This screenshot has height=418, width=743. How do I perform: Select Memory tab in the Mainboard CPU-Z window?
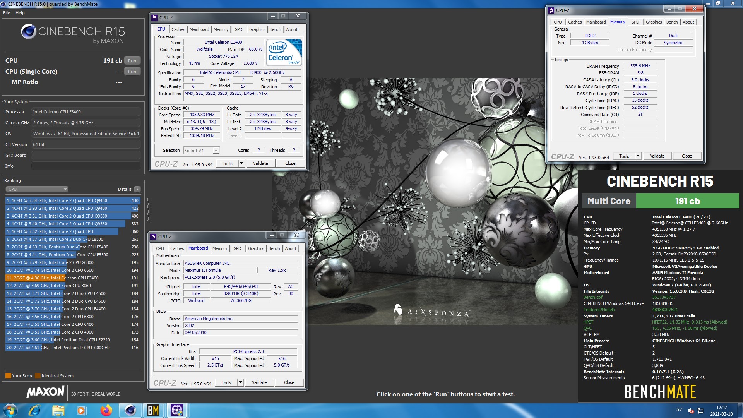(x=220, y=248)
